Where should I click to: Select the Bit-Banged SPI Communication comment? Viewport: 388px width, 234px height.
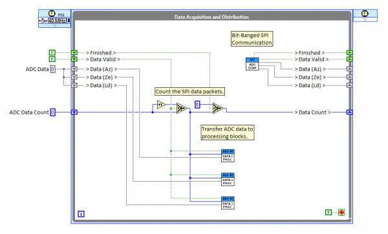pos(252,39)
